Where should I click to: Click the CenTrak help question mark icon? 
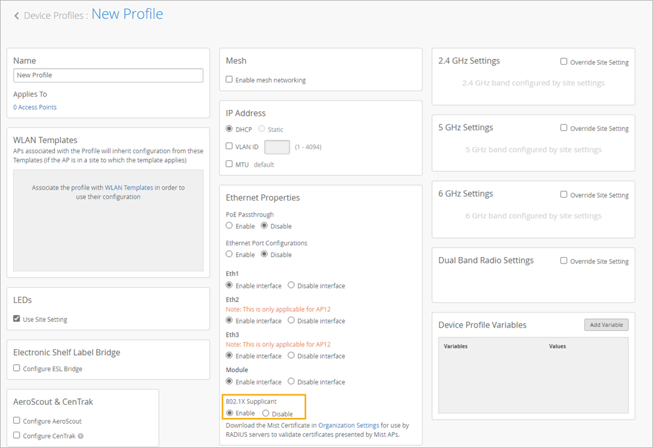click(x=81, y=436)
